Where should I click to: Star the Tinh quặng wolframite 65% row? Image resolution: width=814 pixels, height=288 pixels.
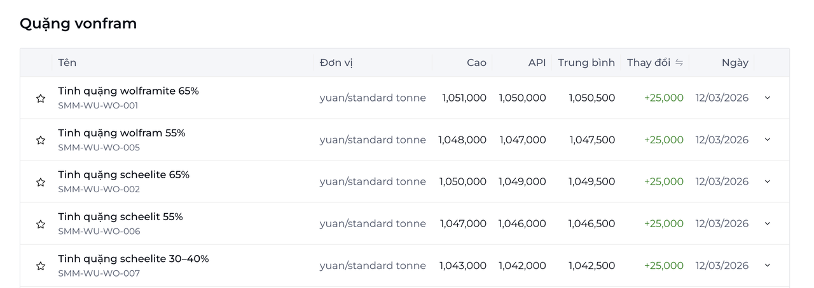(x=41, y=98)
